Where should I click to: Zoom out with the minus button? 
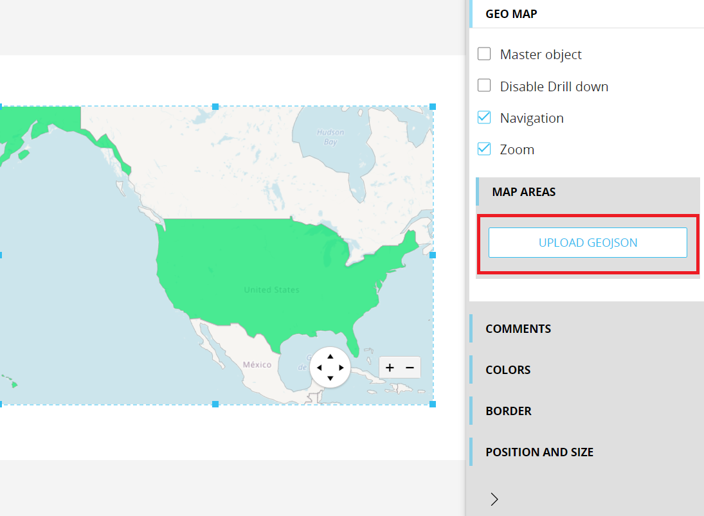[x=410, y=368]
